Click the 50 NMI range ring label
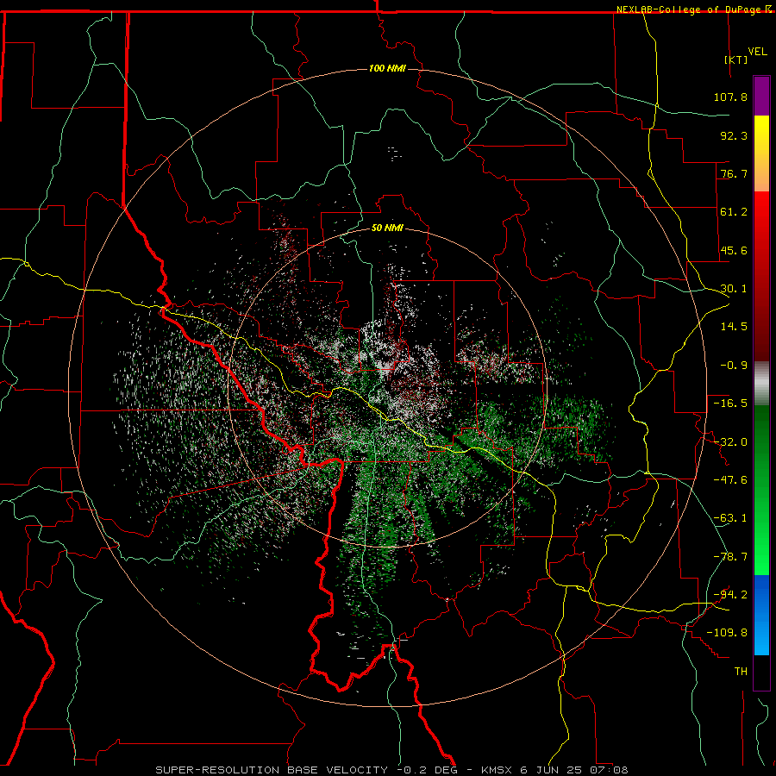 pos(387,228)
